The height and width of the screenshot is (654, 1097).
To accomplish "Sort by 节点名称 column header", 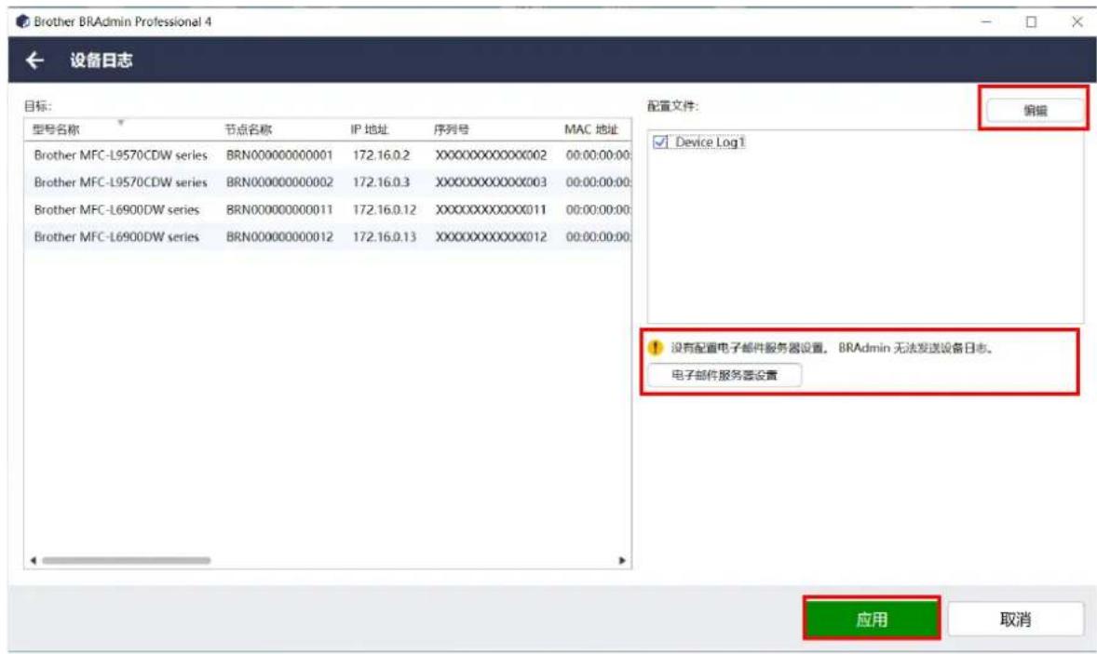I will click(x=249, y=130).
